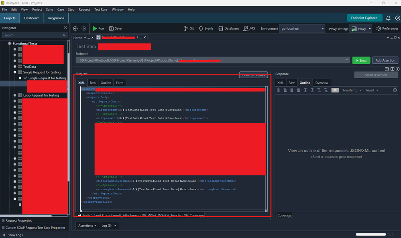This screenshot has width=401, height=238.
Task: Click the navigate back arrow icon
Action: pyautogui.click(x=75, y=28)
